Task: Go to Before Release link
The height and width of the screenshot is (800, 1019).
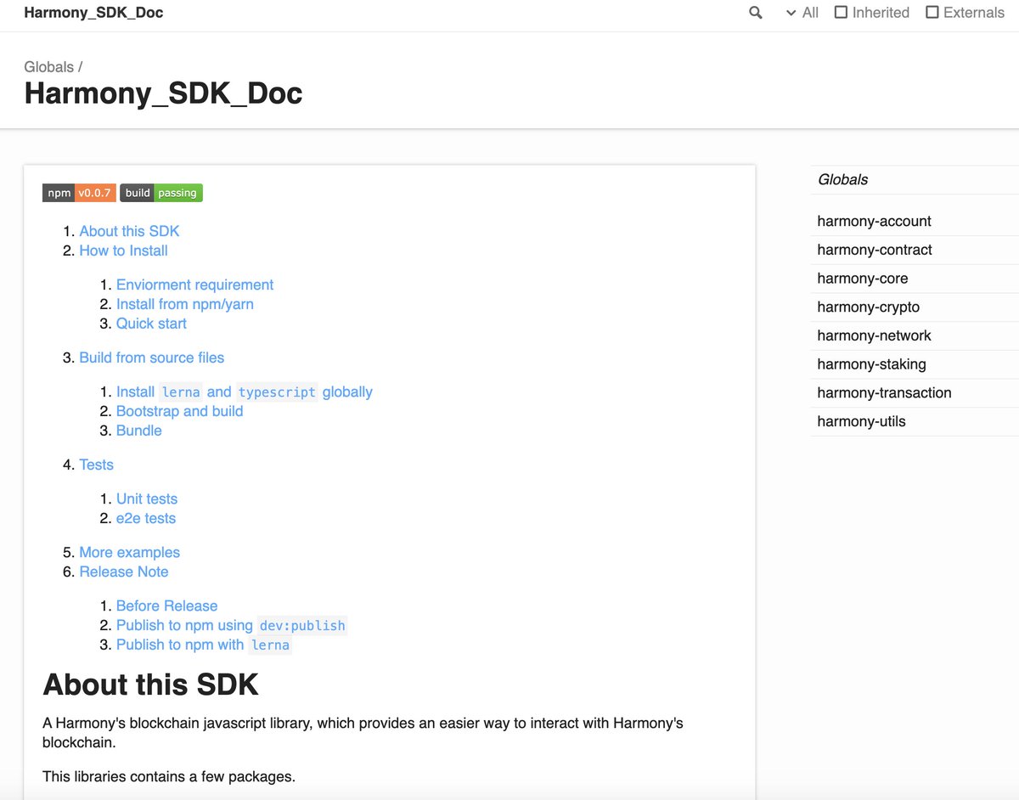Action: click(x=166, y=606)
